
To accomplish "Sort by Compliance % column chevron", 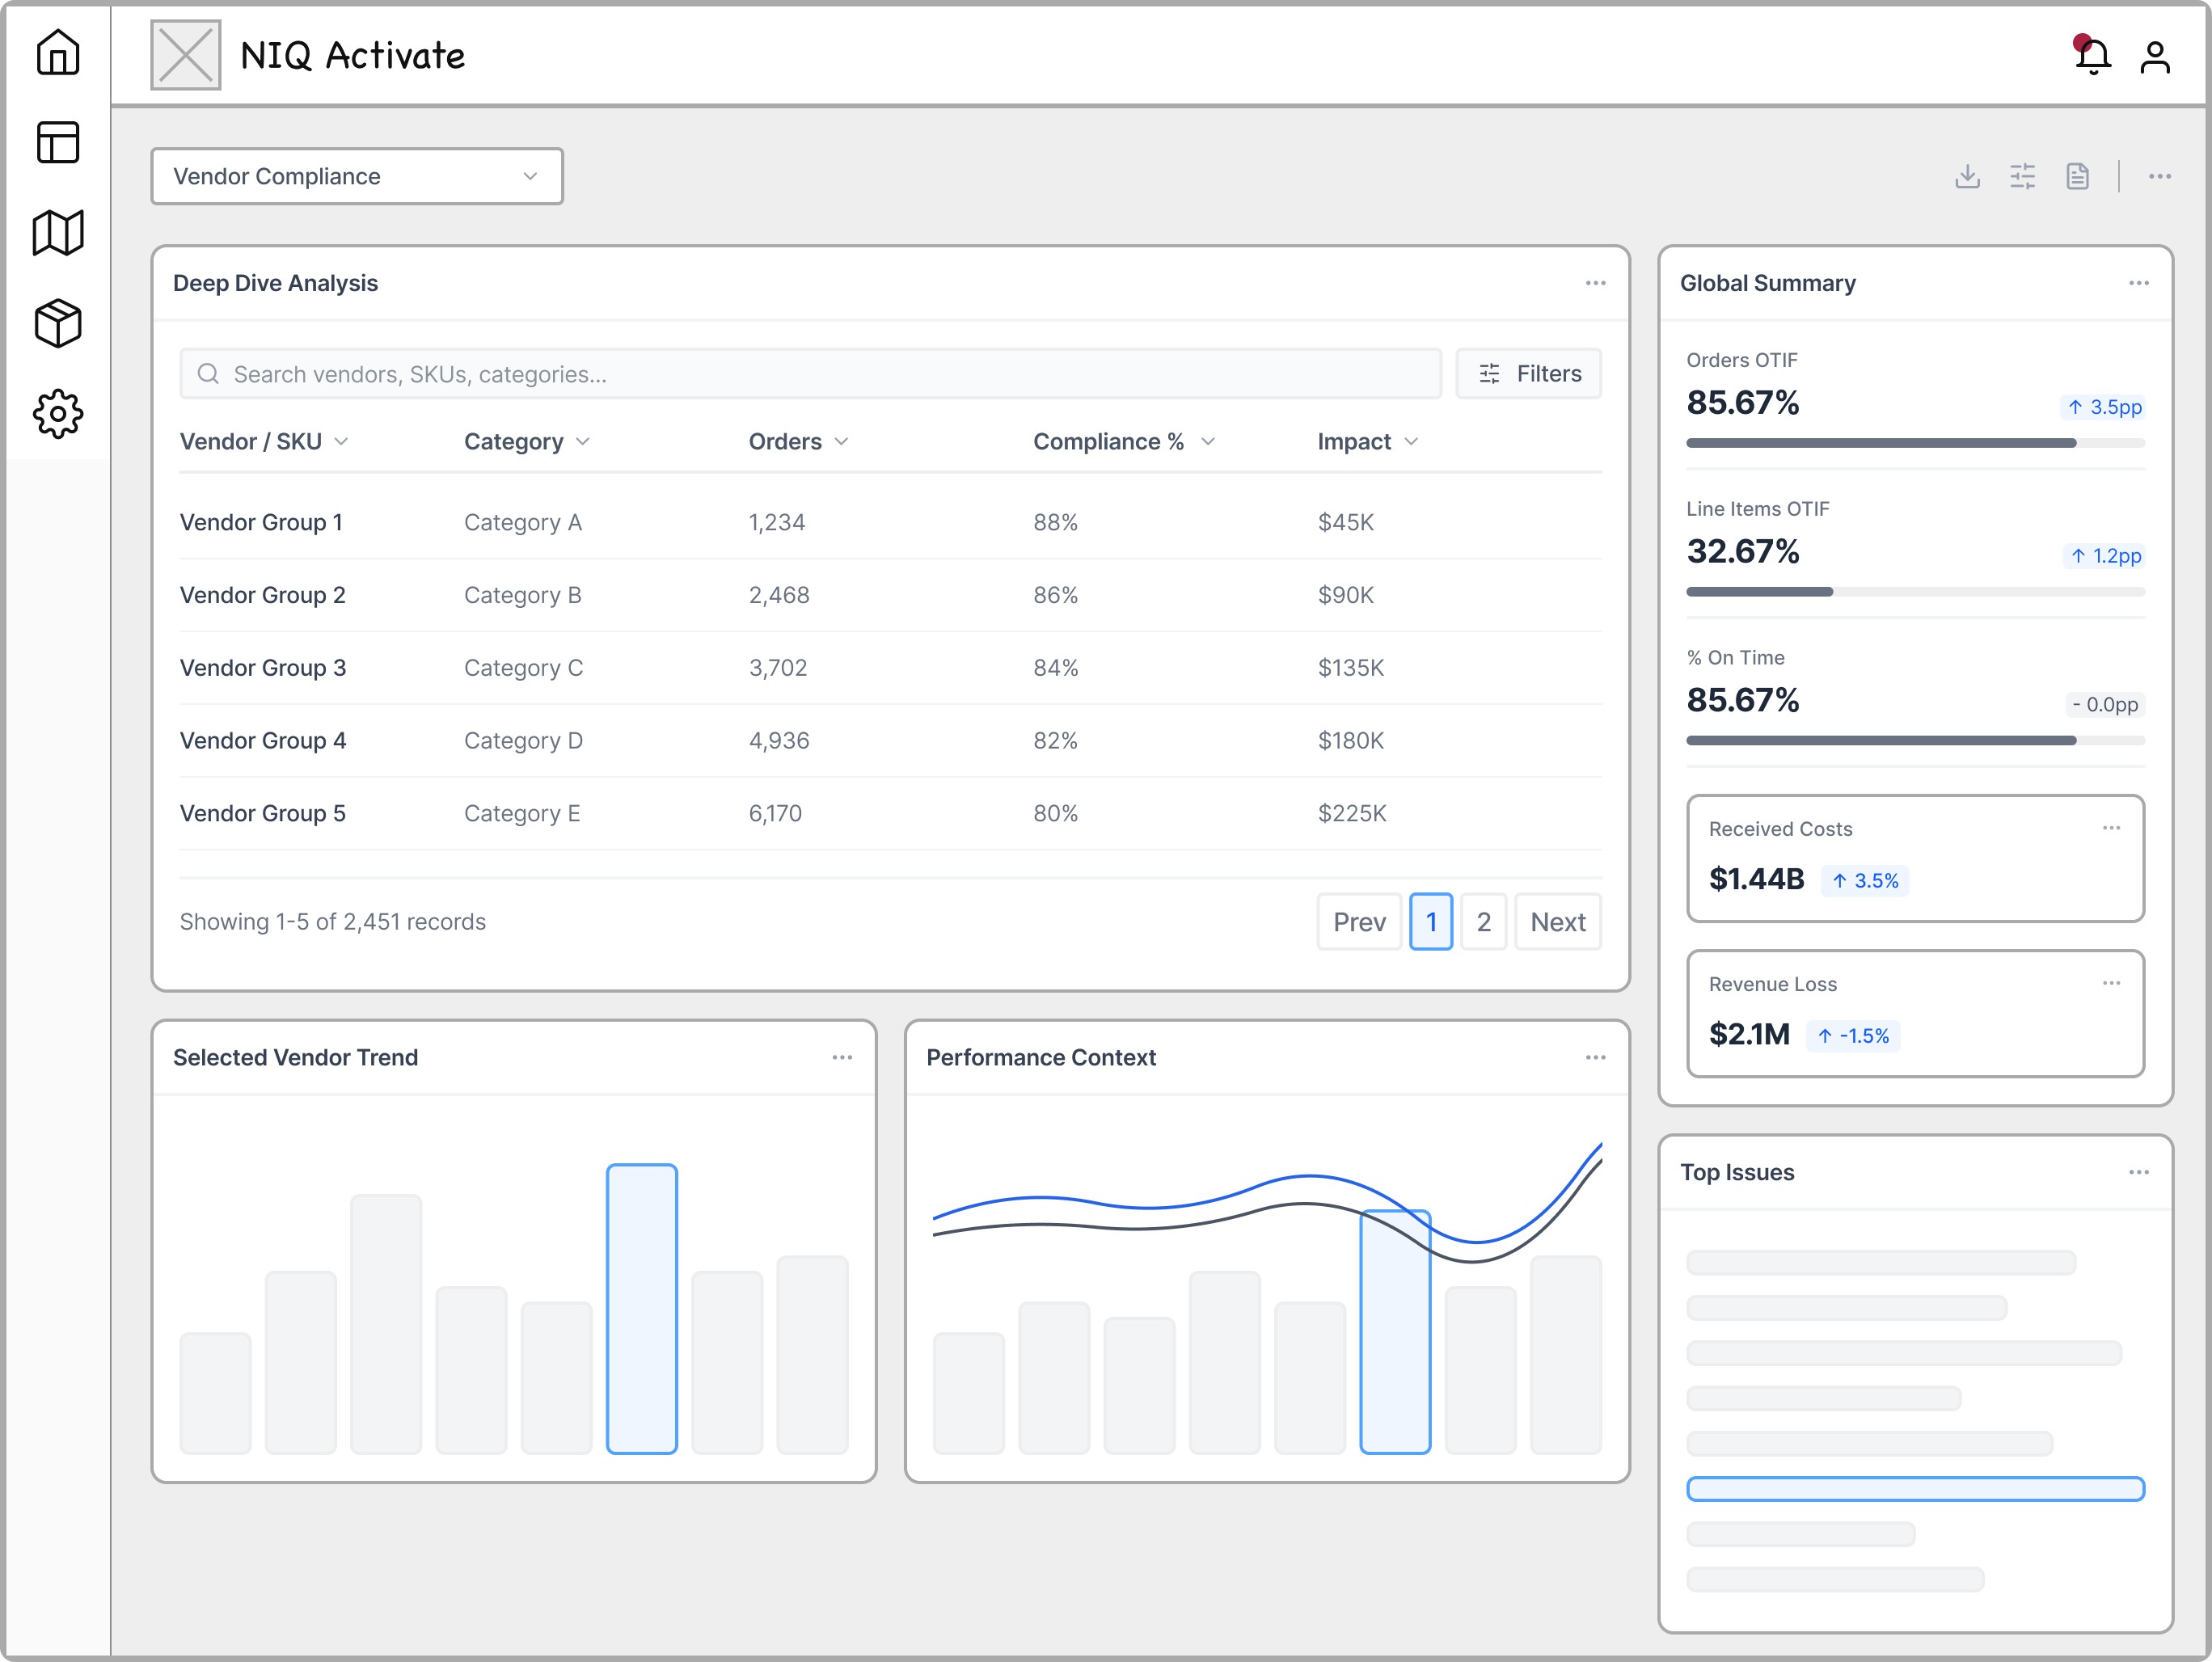I will point(1207,442).
